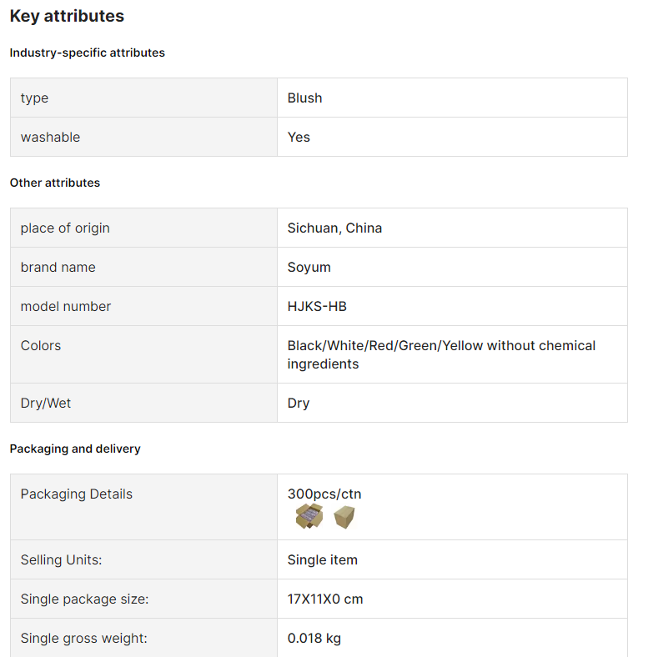Open the packed carton packaging thumbnail
The height and width of the screenshot is (657, 648).
(x=309, y=516)
